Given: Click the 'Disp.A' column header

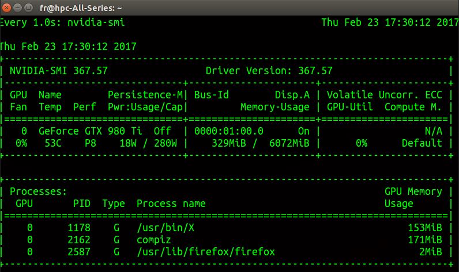Looking at the screenshot, I should (x=292, y=95).
